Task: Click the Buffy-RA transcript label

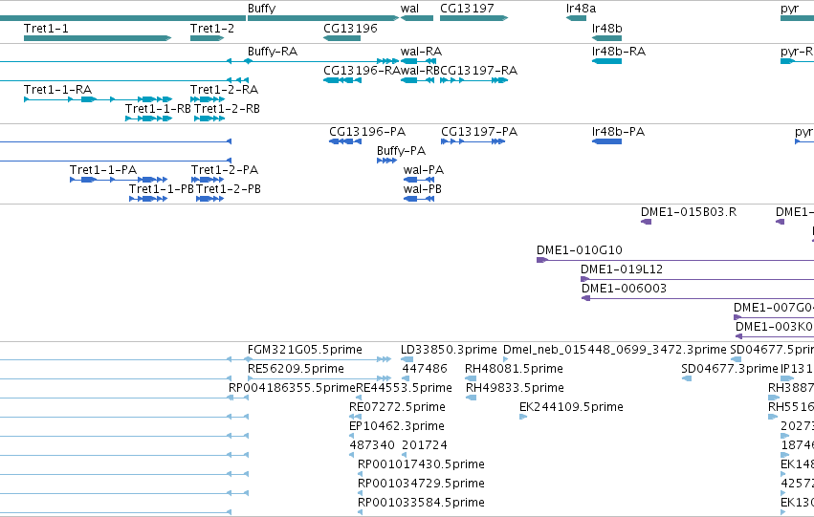Action: (273, 52)
